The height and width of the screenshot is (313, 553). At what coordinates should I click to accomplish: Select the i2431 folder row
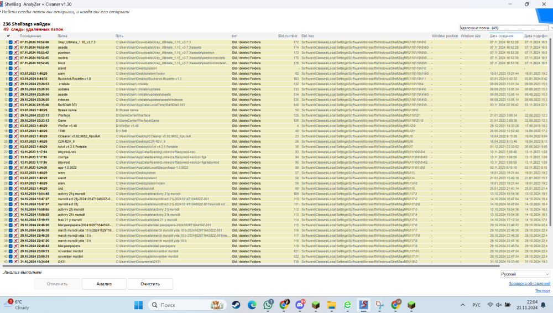(x=275, y=262)
